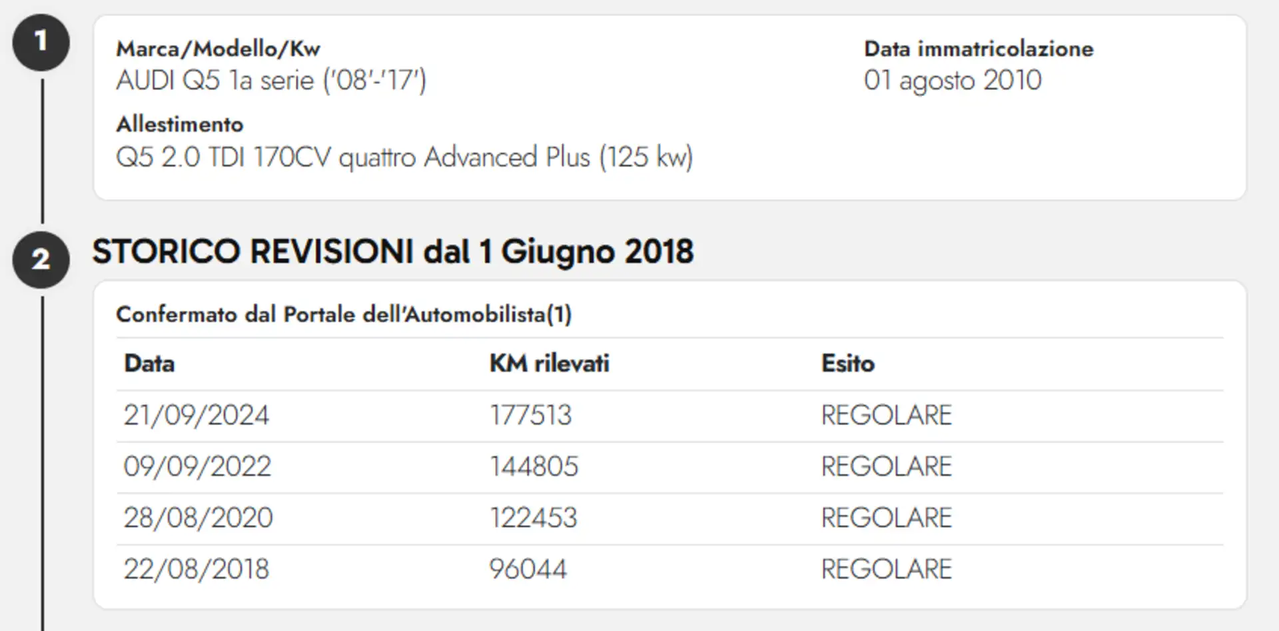Click the KM rilevati column header
Viewport: 1279px width, 631px height.
[549, 363]
